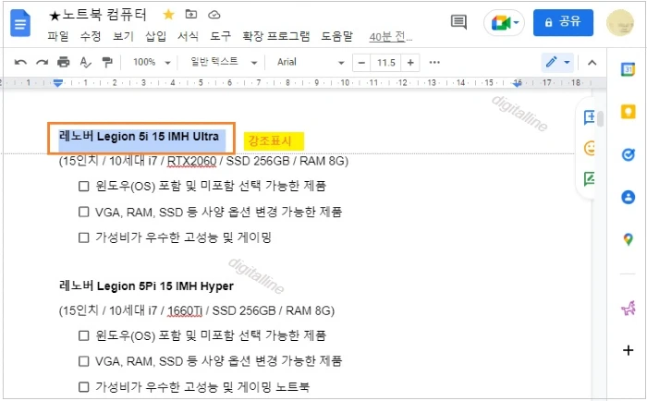
Task: Open the more toolbar options ellipsis
Action: coord(434,63)
